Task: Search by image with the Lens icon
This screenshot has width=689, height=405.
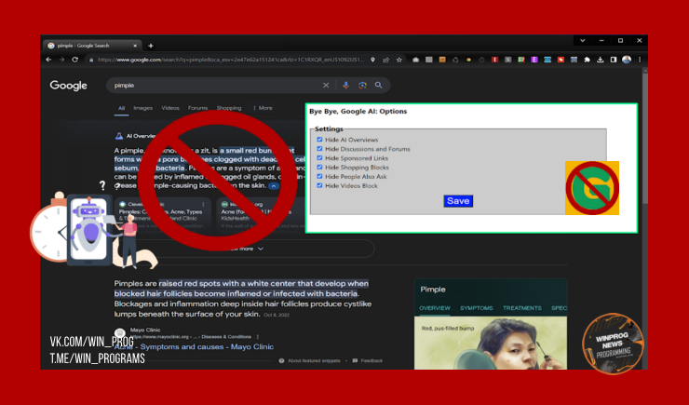Action: (362, 86)
